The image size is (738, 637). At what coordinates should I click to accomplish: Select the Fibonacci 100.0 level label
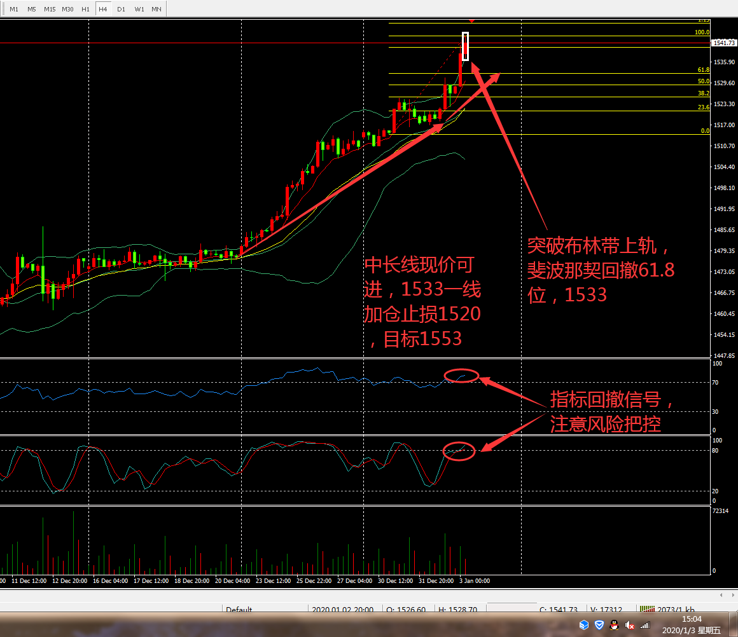click(x=702, y=32)
